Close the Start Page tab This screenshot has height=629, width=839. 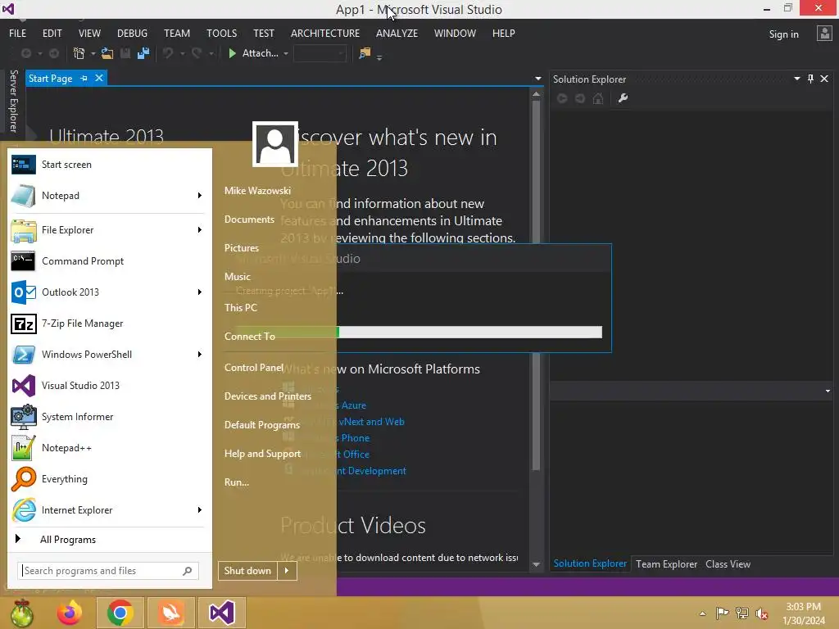coord(99,78)
